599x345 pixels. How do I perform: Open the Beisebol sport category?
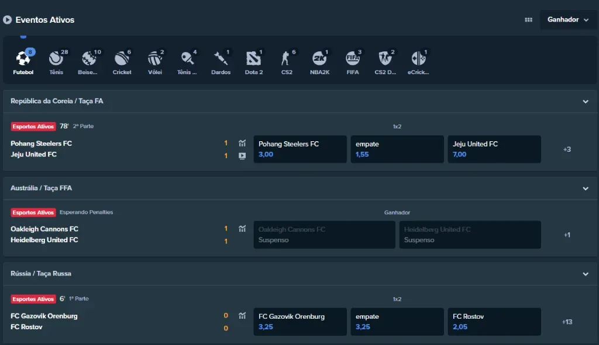[89, 58]
